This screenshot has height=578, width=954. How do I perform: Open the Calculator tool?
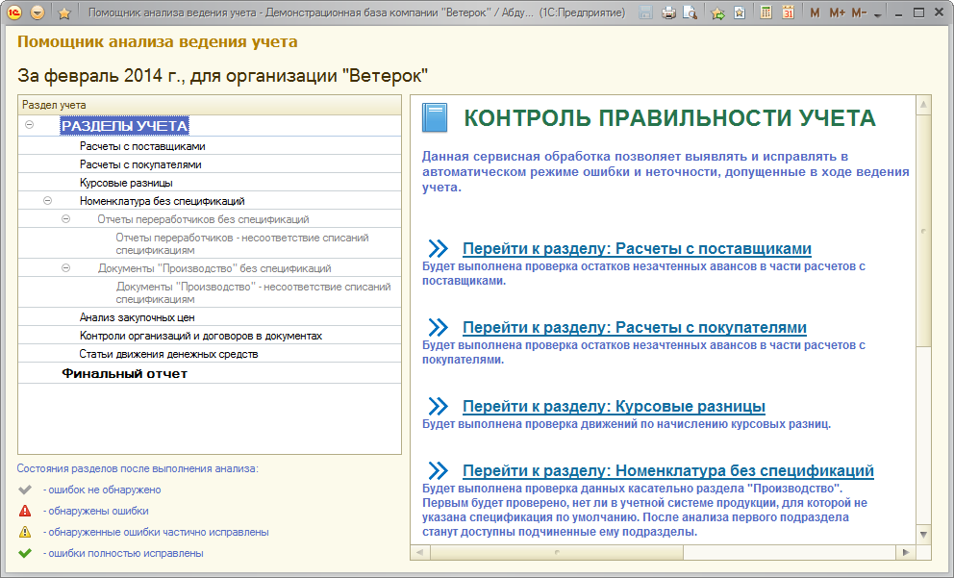[x=766, y=13]
